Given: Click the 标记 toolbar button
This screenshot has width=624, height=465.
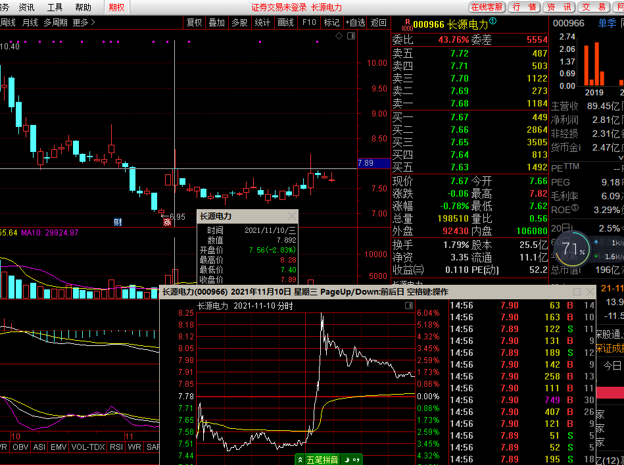Looking at the screenshot, I should [331, 23].
